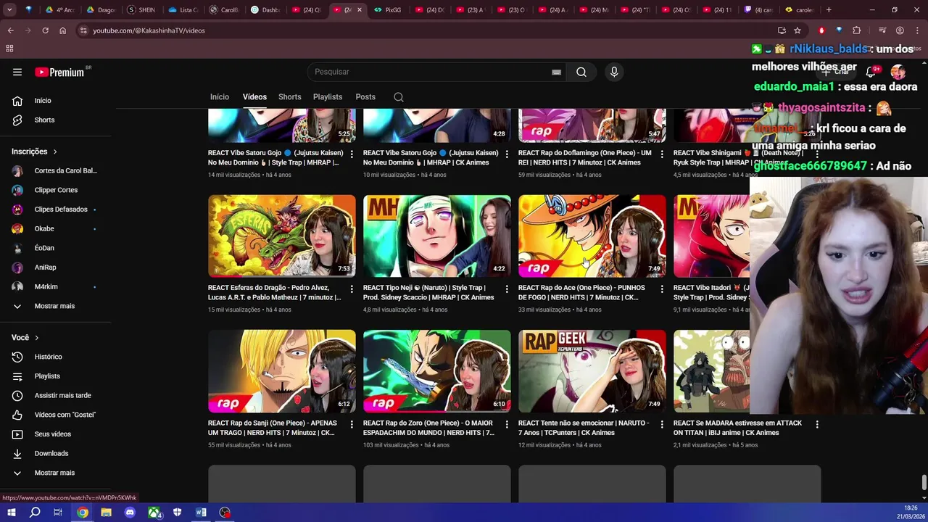Screen dimensions: 928x522
Task: Open options menu for Tente não se emocionar video
Action: click(662, 424)
